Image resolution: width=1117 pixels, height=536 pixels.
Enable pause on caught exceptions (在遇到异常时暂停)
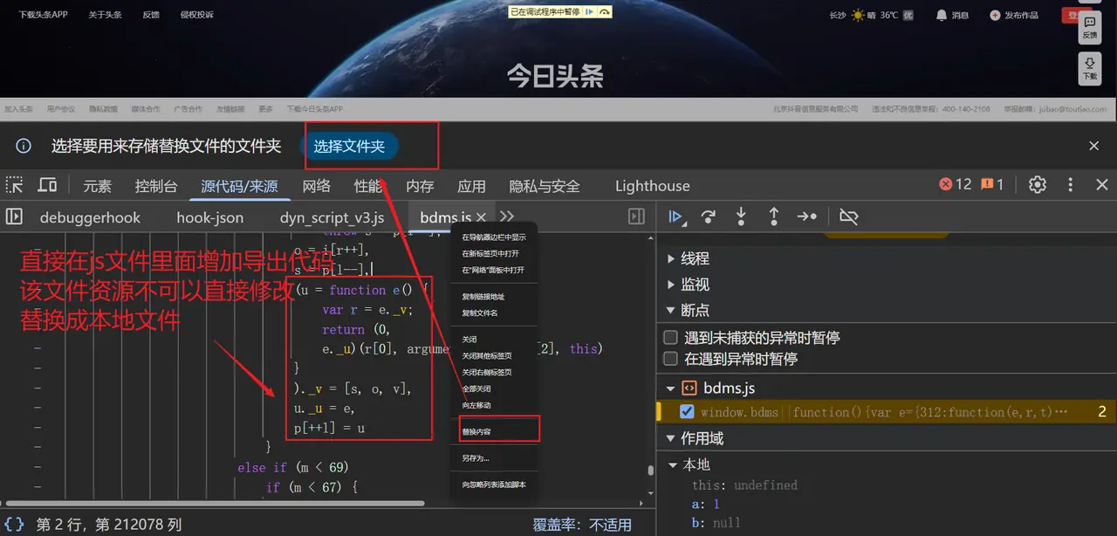(670, 359)
